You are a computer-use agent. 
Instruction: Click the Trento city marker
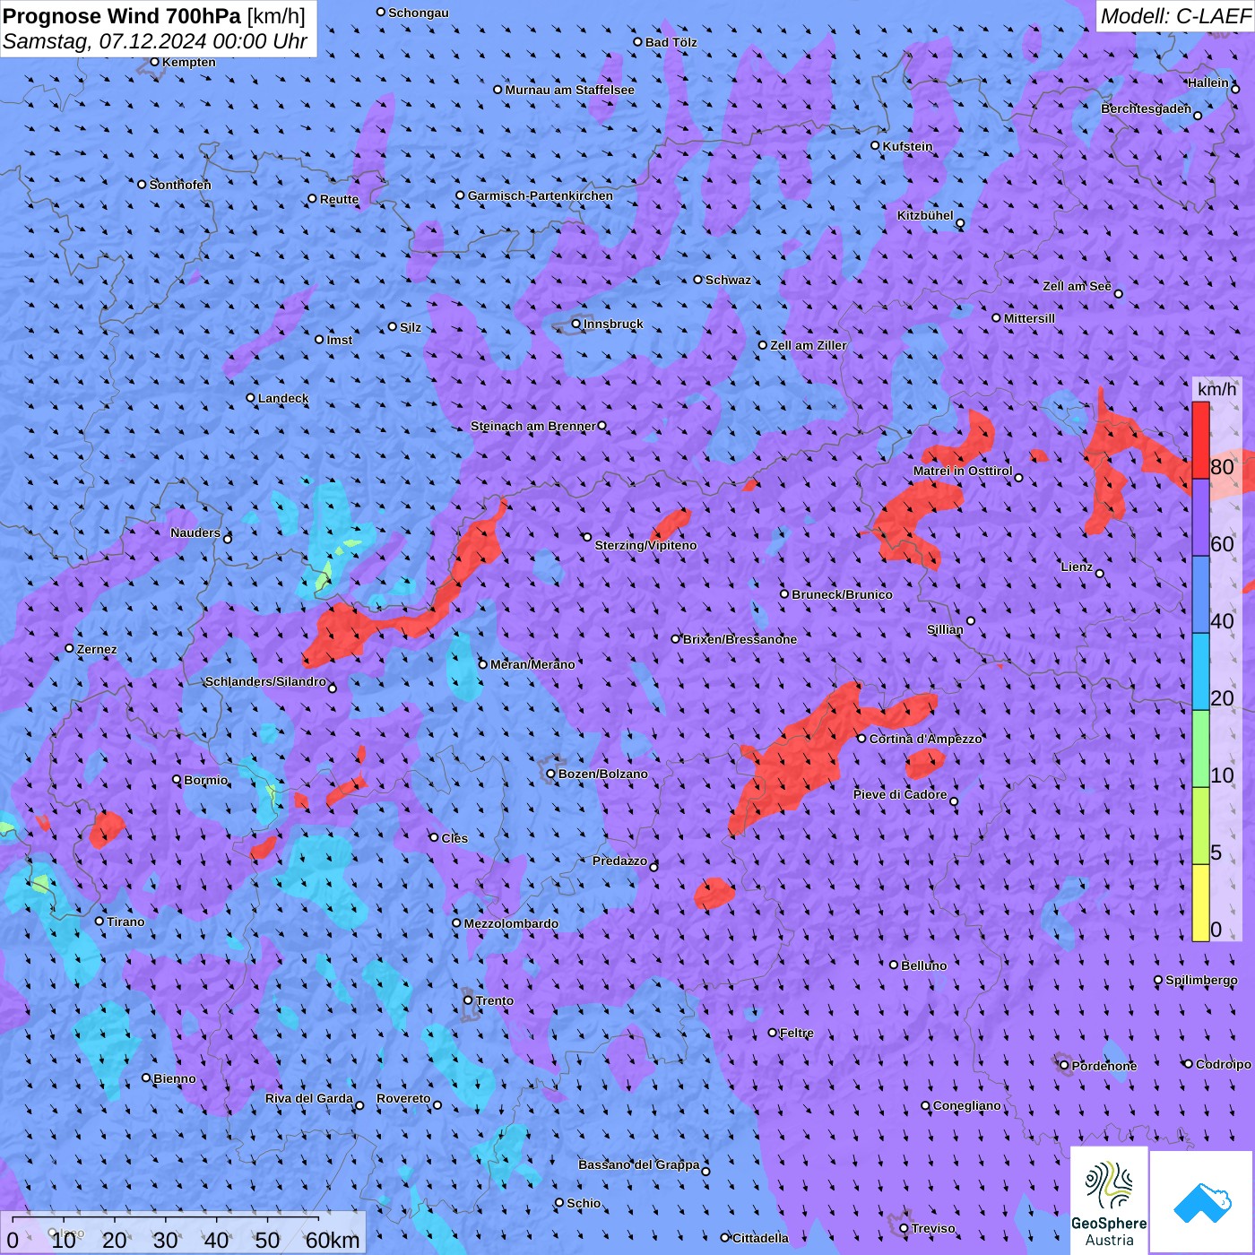tap(468, 1000)
